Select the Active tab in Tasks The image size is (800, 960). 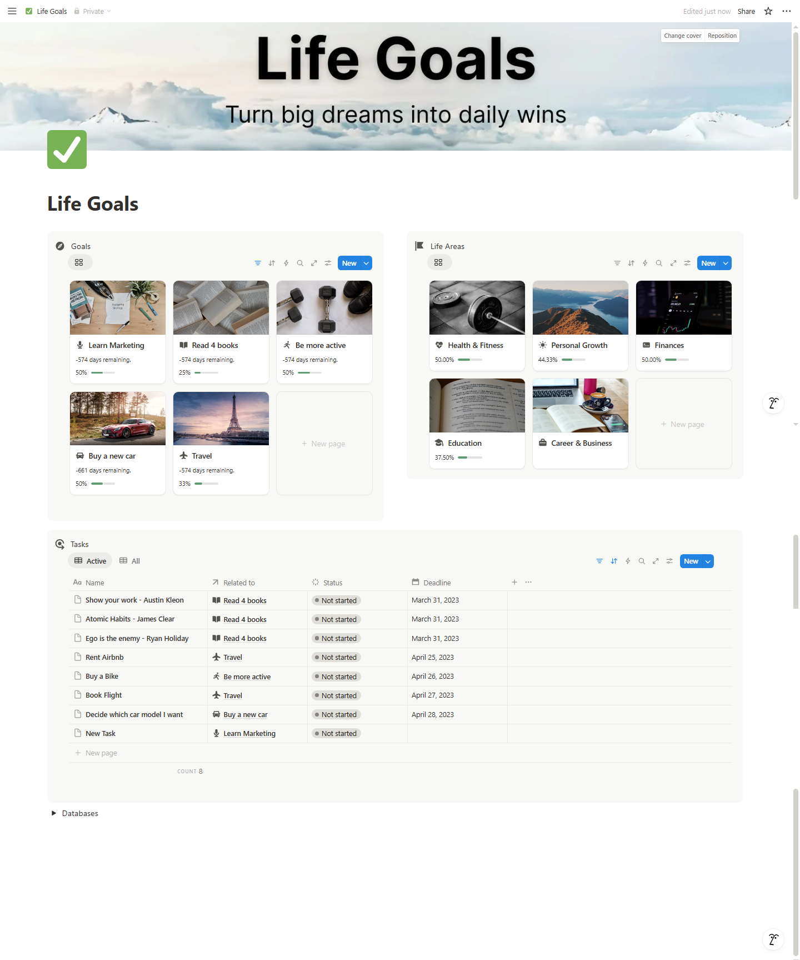click(x=90, y=561)
